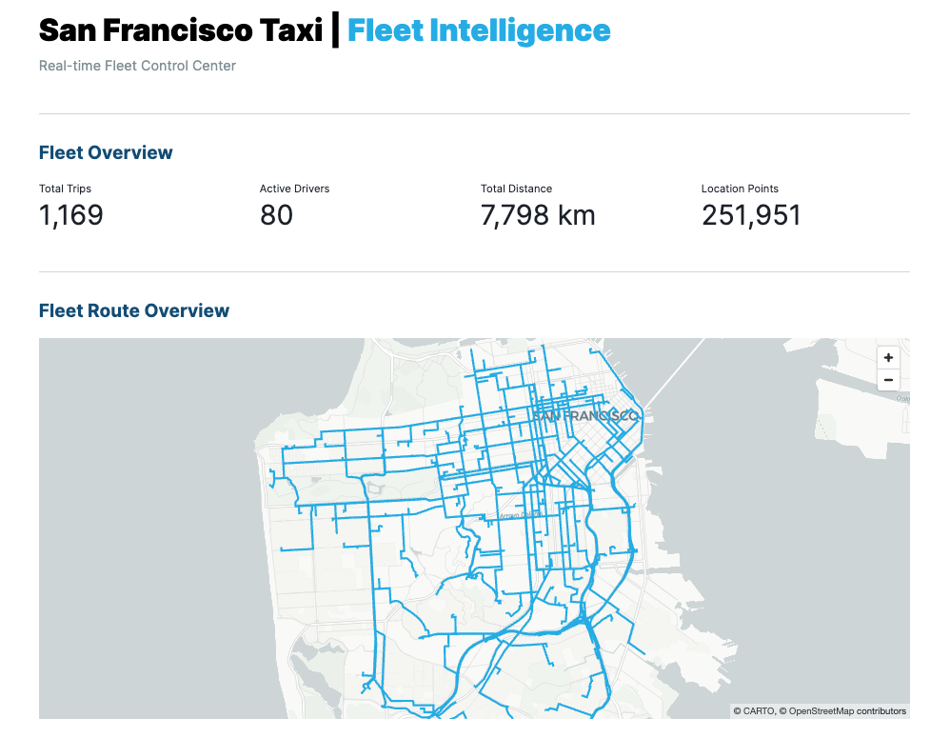Click the Active Drivers count of 80

point(276,215)
